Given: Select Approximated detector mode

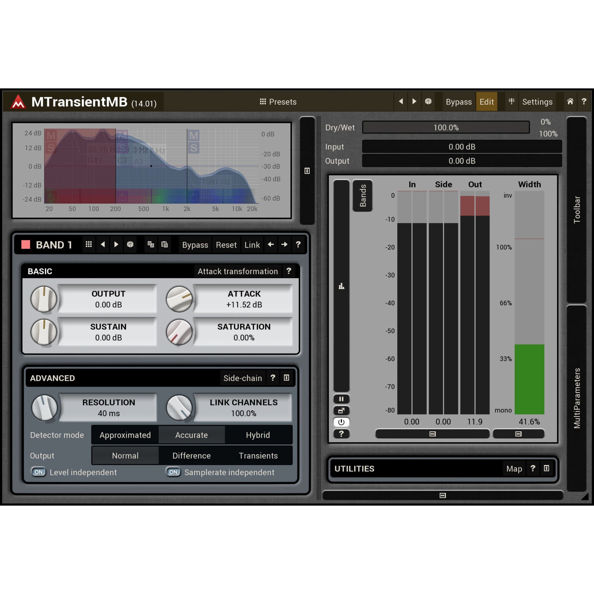Looking at the screenshot, I should [125, 435].
